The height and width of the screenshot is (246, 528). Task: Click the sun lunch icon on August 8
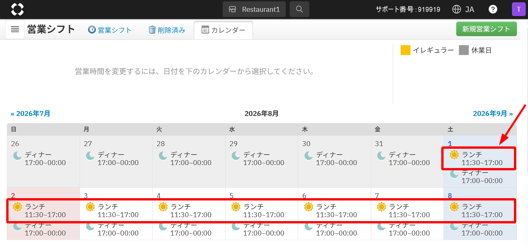[454, 207]
